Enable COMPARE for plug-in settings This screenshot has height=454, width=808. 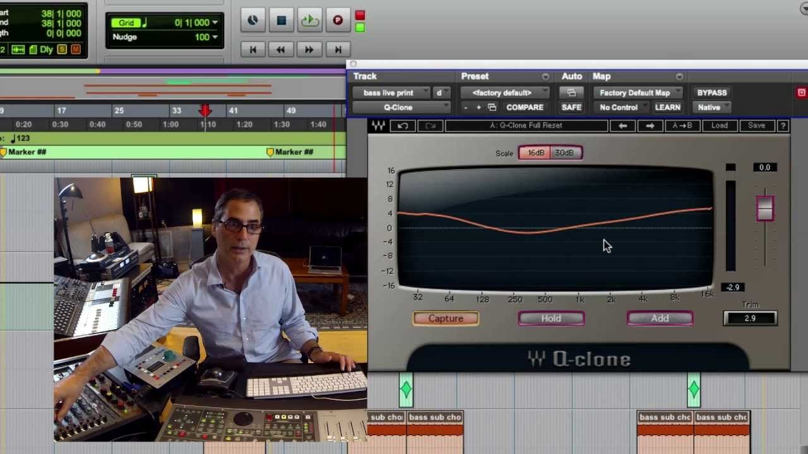click(x=525, y=107)
